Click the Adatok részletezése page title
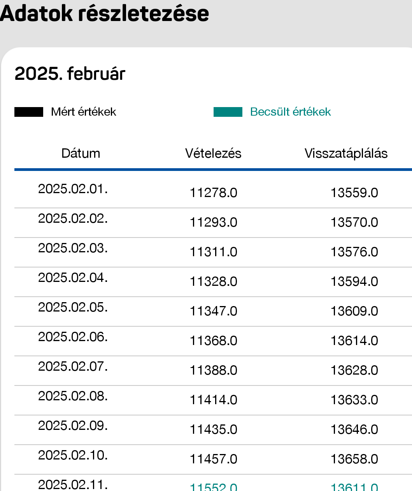The image size is (412, 491). click(x=104, y=13)
